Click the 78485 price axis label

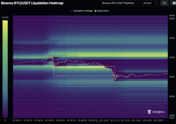pyautogui.click(x=172, y=16)
